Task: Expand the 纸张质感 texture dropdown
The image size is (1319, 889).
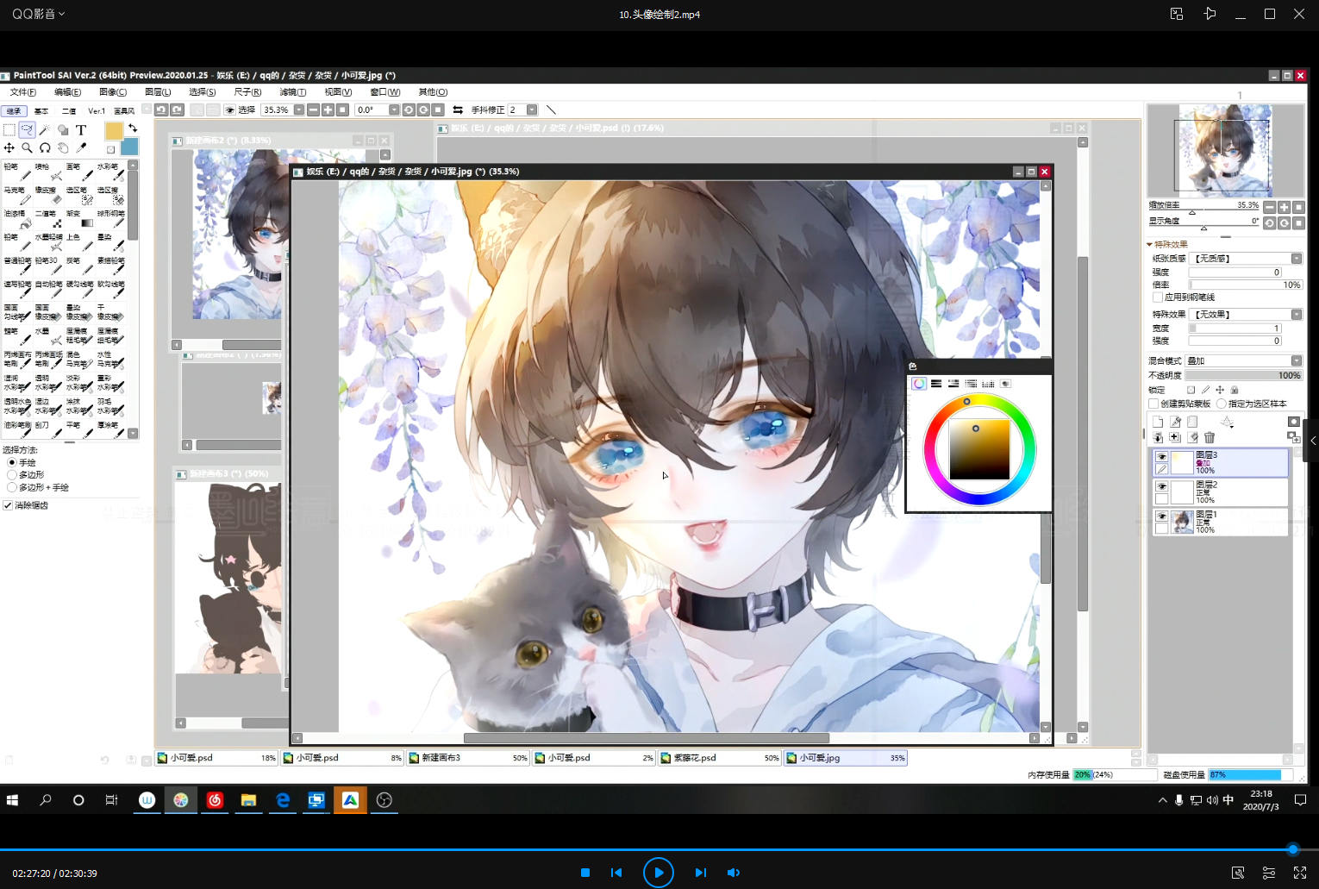Action: 1296,259
